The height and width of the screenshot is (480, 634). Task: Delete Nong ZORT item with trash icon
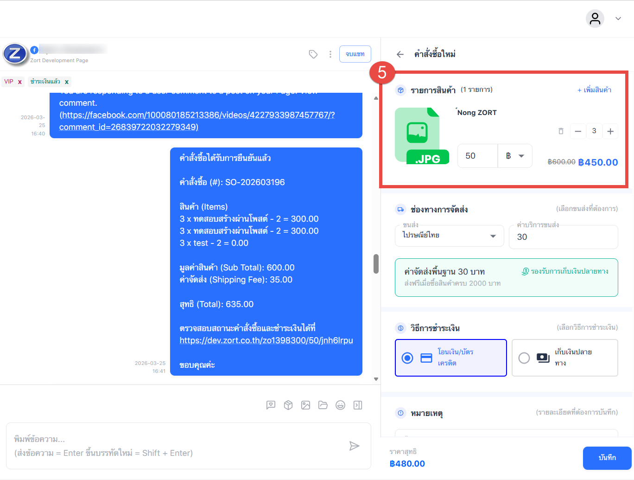(561, 131)
